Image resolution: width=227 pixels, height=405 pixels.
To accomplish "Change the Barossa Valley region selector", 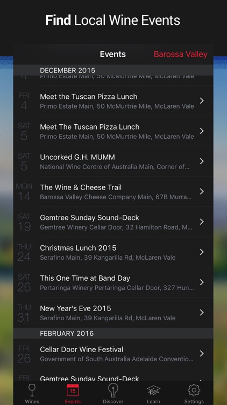I will (x=180, y=54).
